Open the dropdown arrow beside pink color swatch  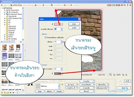[x=62, y=24]
